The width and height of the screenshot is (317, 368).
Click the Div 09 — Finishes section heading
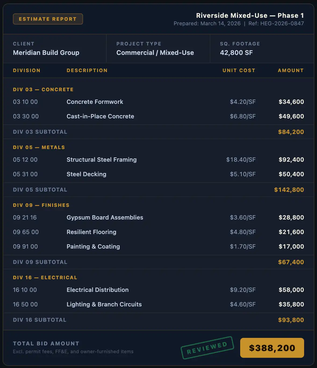coord(41,205)
